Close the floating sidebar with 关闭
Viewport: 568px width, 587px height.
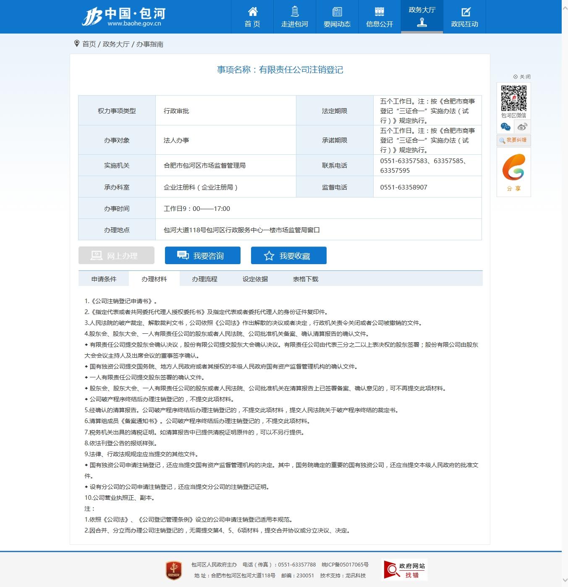tap(522, 77)
